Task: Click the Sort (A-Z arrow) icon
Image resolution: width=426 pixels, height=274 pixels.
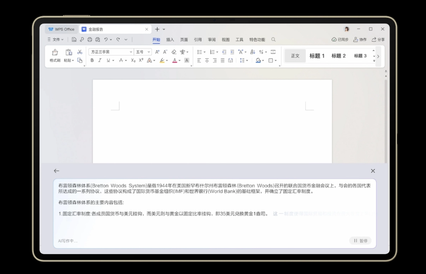Action: (x=253, y=52)
